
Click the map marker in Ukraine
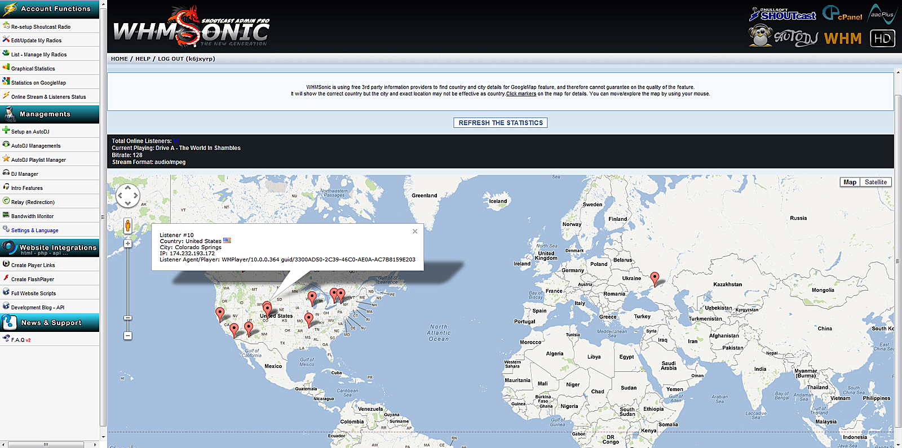[655, 278]
